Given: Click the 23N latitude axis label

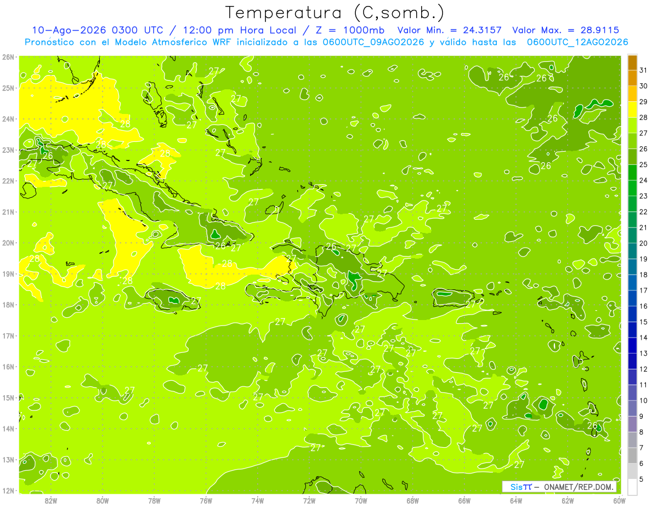Looking at the screenshot, I should (x=8, y=150).
